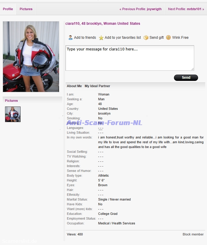
Task: Click the gift box icon
Action: coord(146,38)
